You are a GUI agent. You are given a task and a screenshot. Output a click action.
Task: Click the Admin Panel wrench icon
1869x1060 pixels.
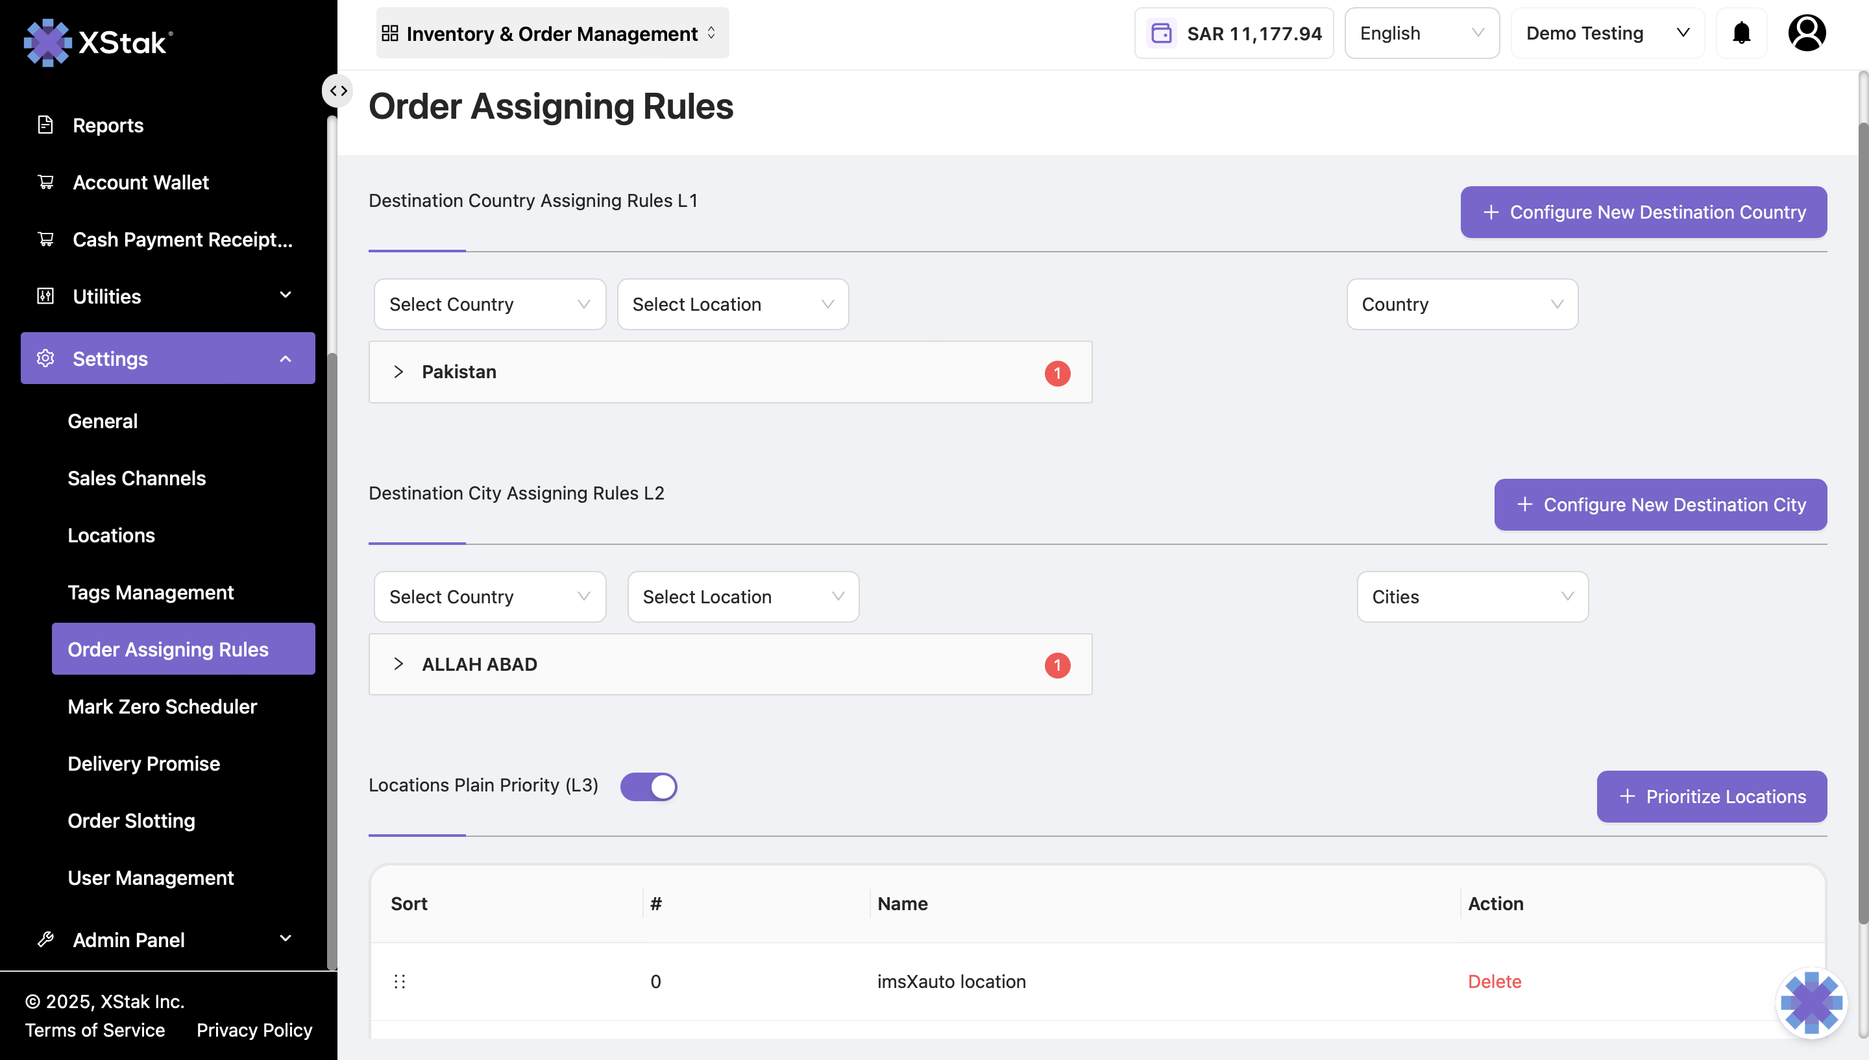click(45, 940)
